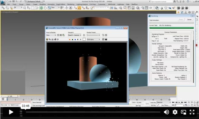
Task: Click Clone Rendered Frame Window icon
Action: point(52,39)
